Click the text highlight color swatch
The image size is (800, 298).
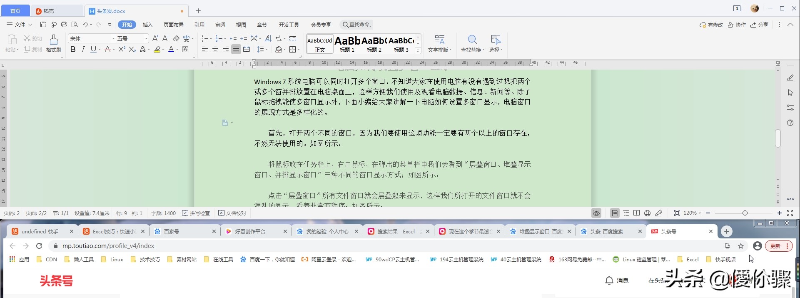tap(157, 50)
